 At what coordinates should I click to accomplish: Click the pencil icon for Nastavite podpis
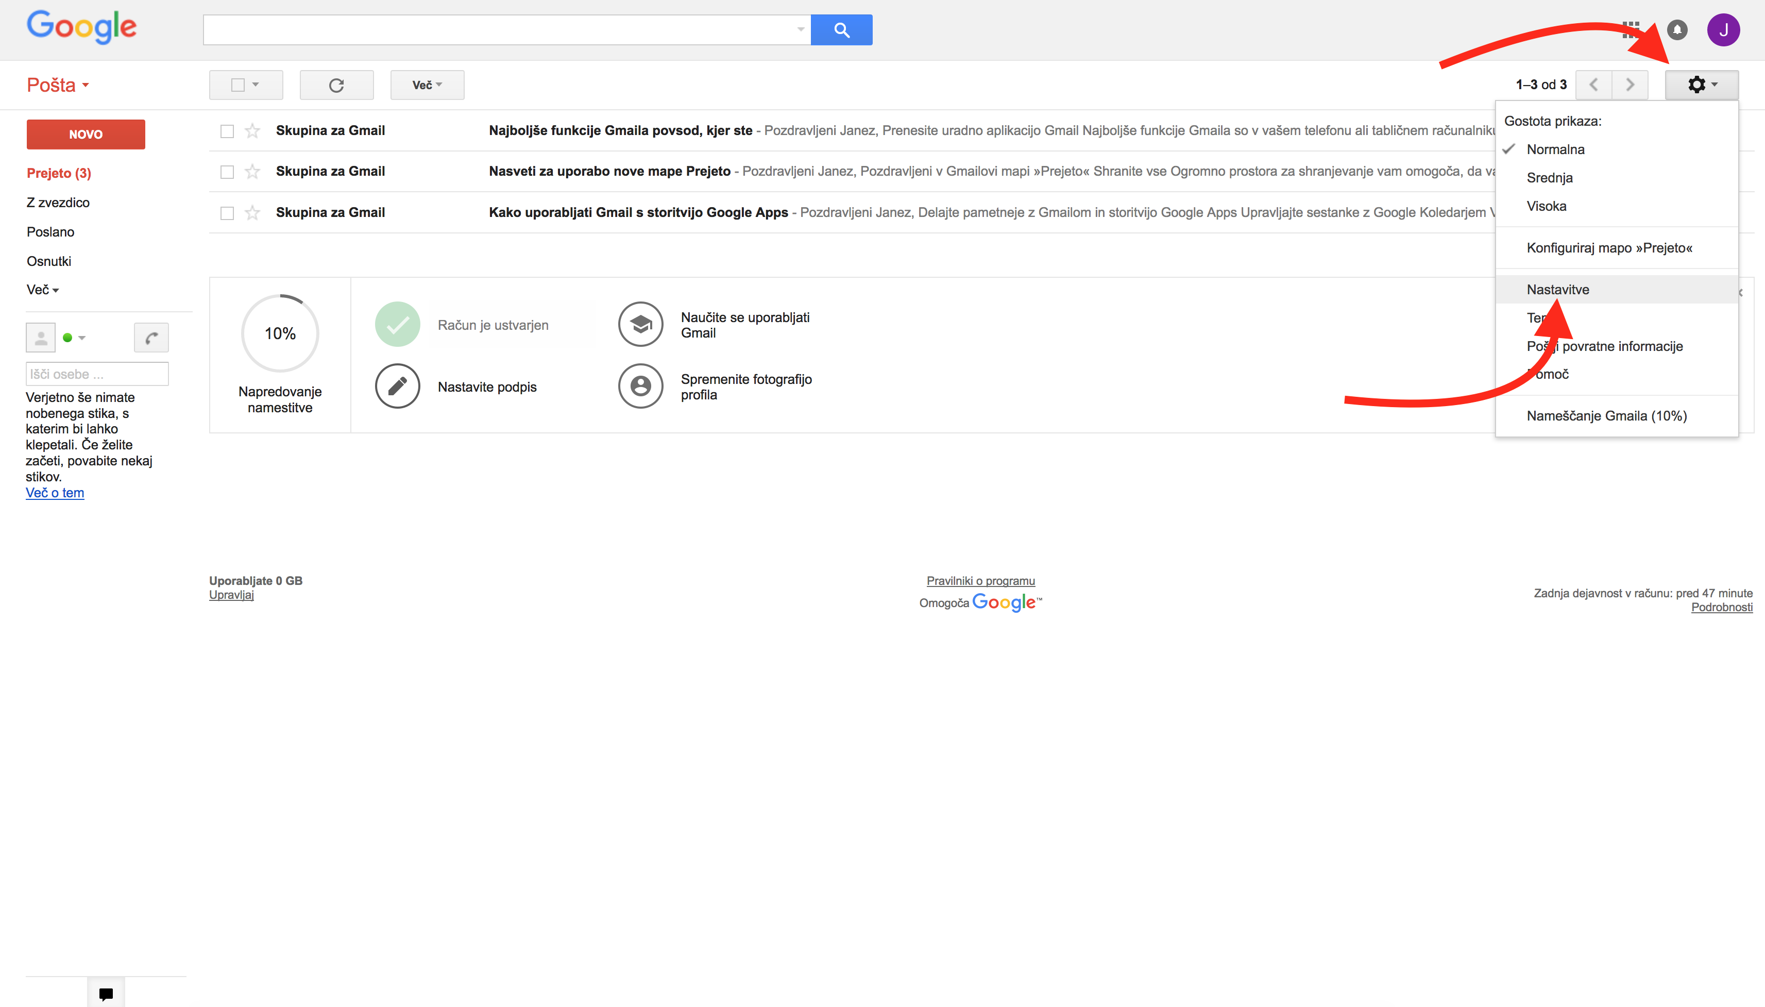pos(398,386)
